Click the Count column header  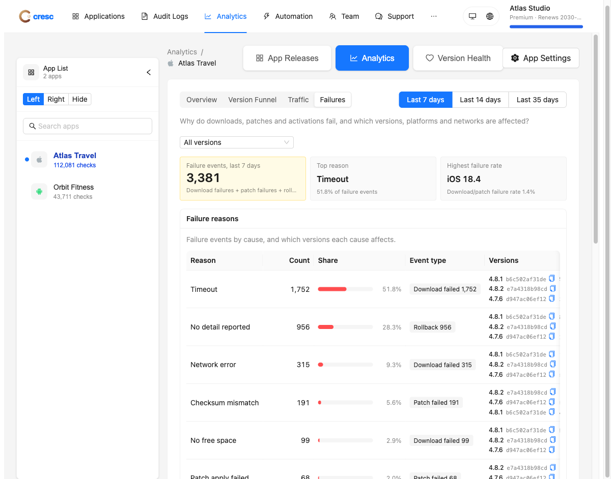point(299,260)
